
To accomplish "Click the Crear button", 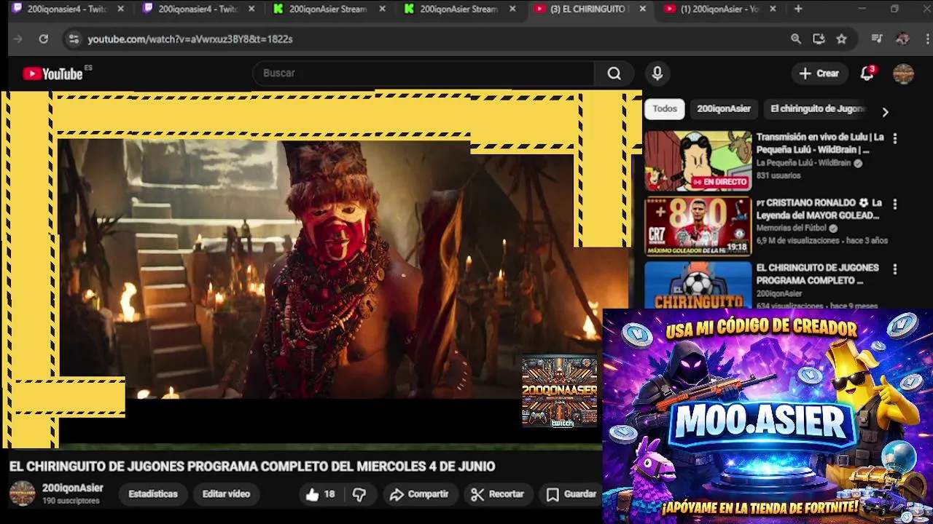I will 819,73.
